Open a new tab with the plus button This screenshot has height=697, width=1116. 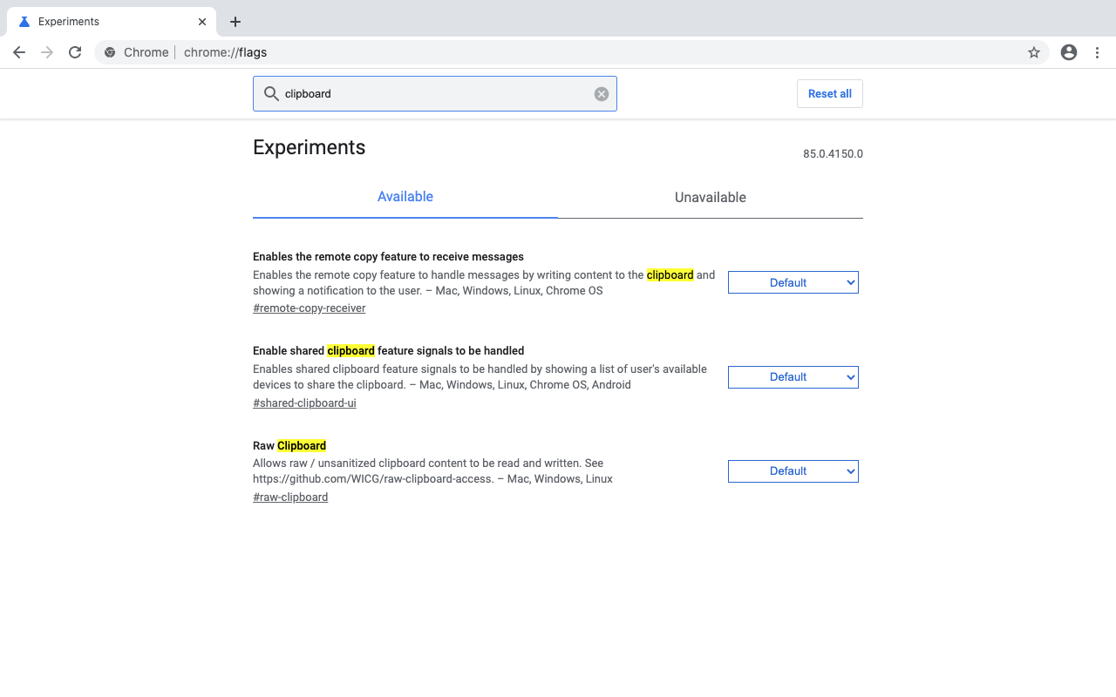pyautogui.click(x=235, y=22)
